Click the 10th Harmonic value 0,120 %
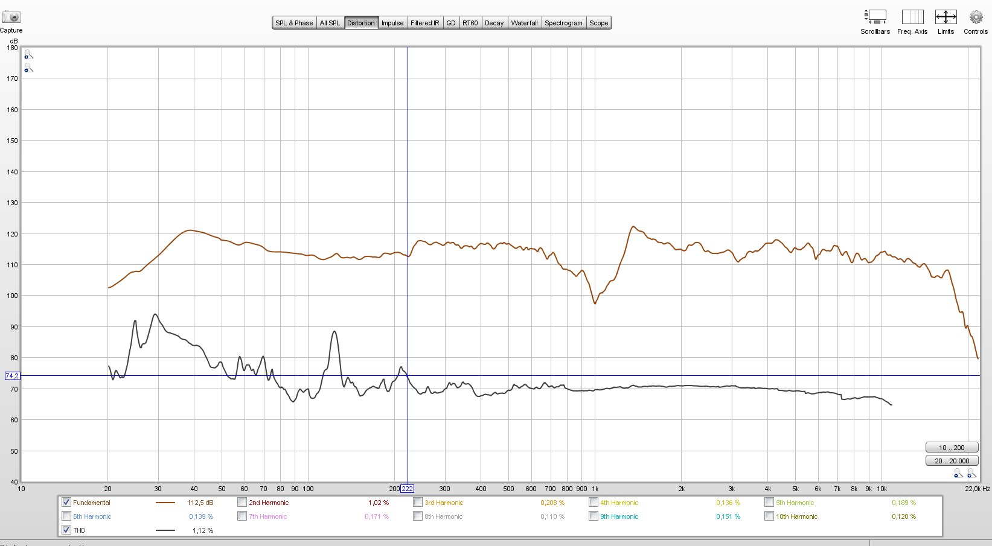 tap(904, 516)
